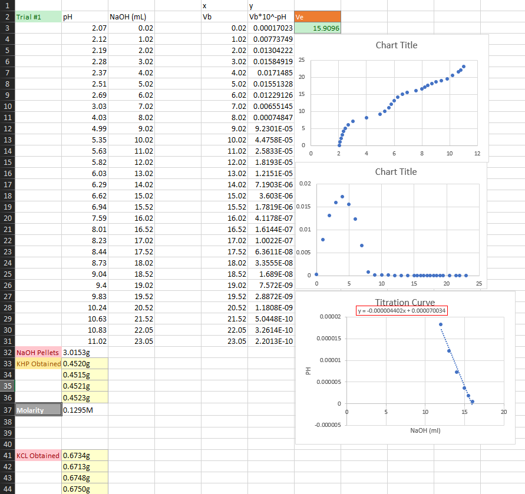Click the middle chart's plot area
Viewport: 525px width, 494px height.
pyautogui.click(x=395, y=230)
